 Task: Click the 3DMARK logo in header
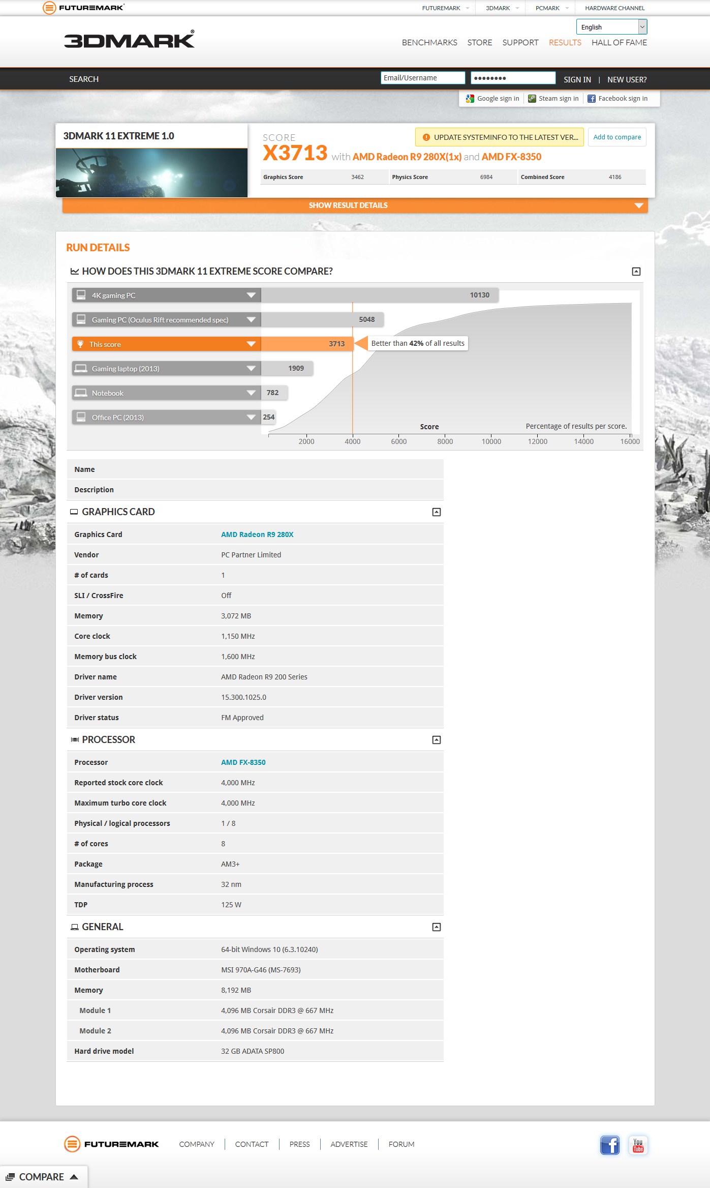(x=130, y=39)
